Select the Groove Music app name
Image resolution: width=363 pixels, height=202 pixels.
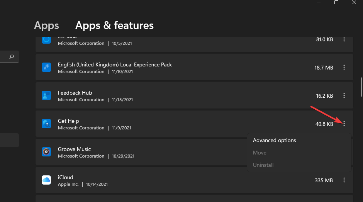(x=74, y=149)
